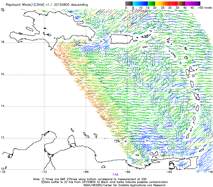Click the '25' legend scale label
The image size is (213, 187).
pos(163,8)
